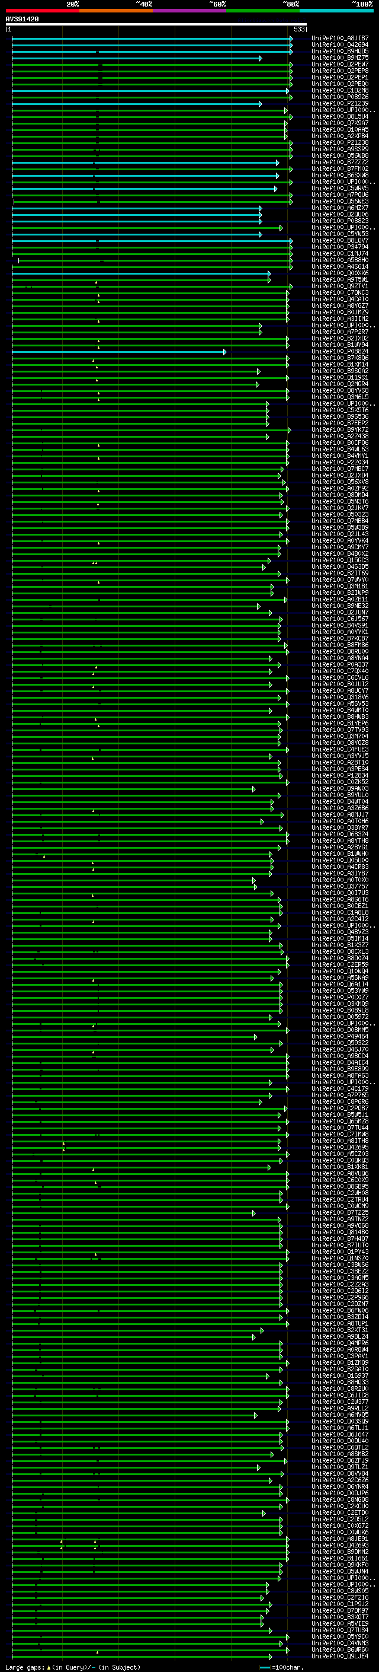Viewport: 379px width, 1672px height.
Task: Select label UniRef100_P21238
Action: pyautogui.click(x=340, y=143)
